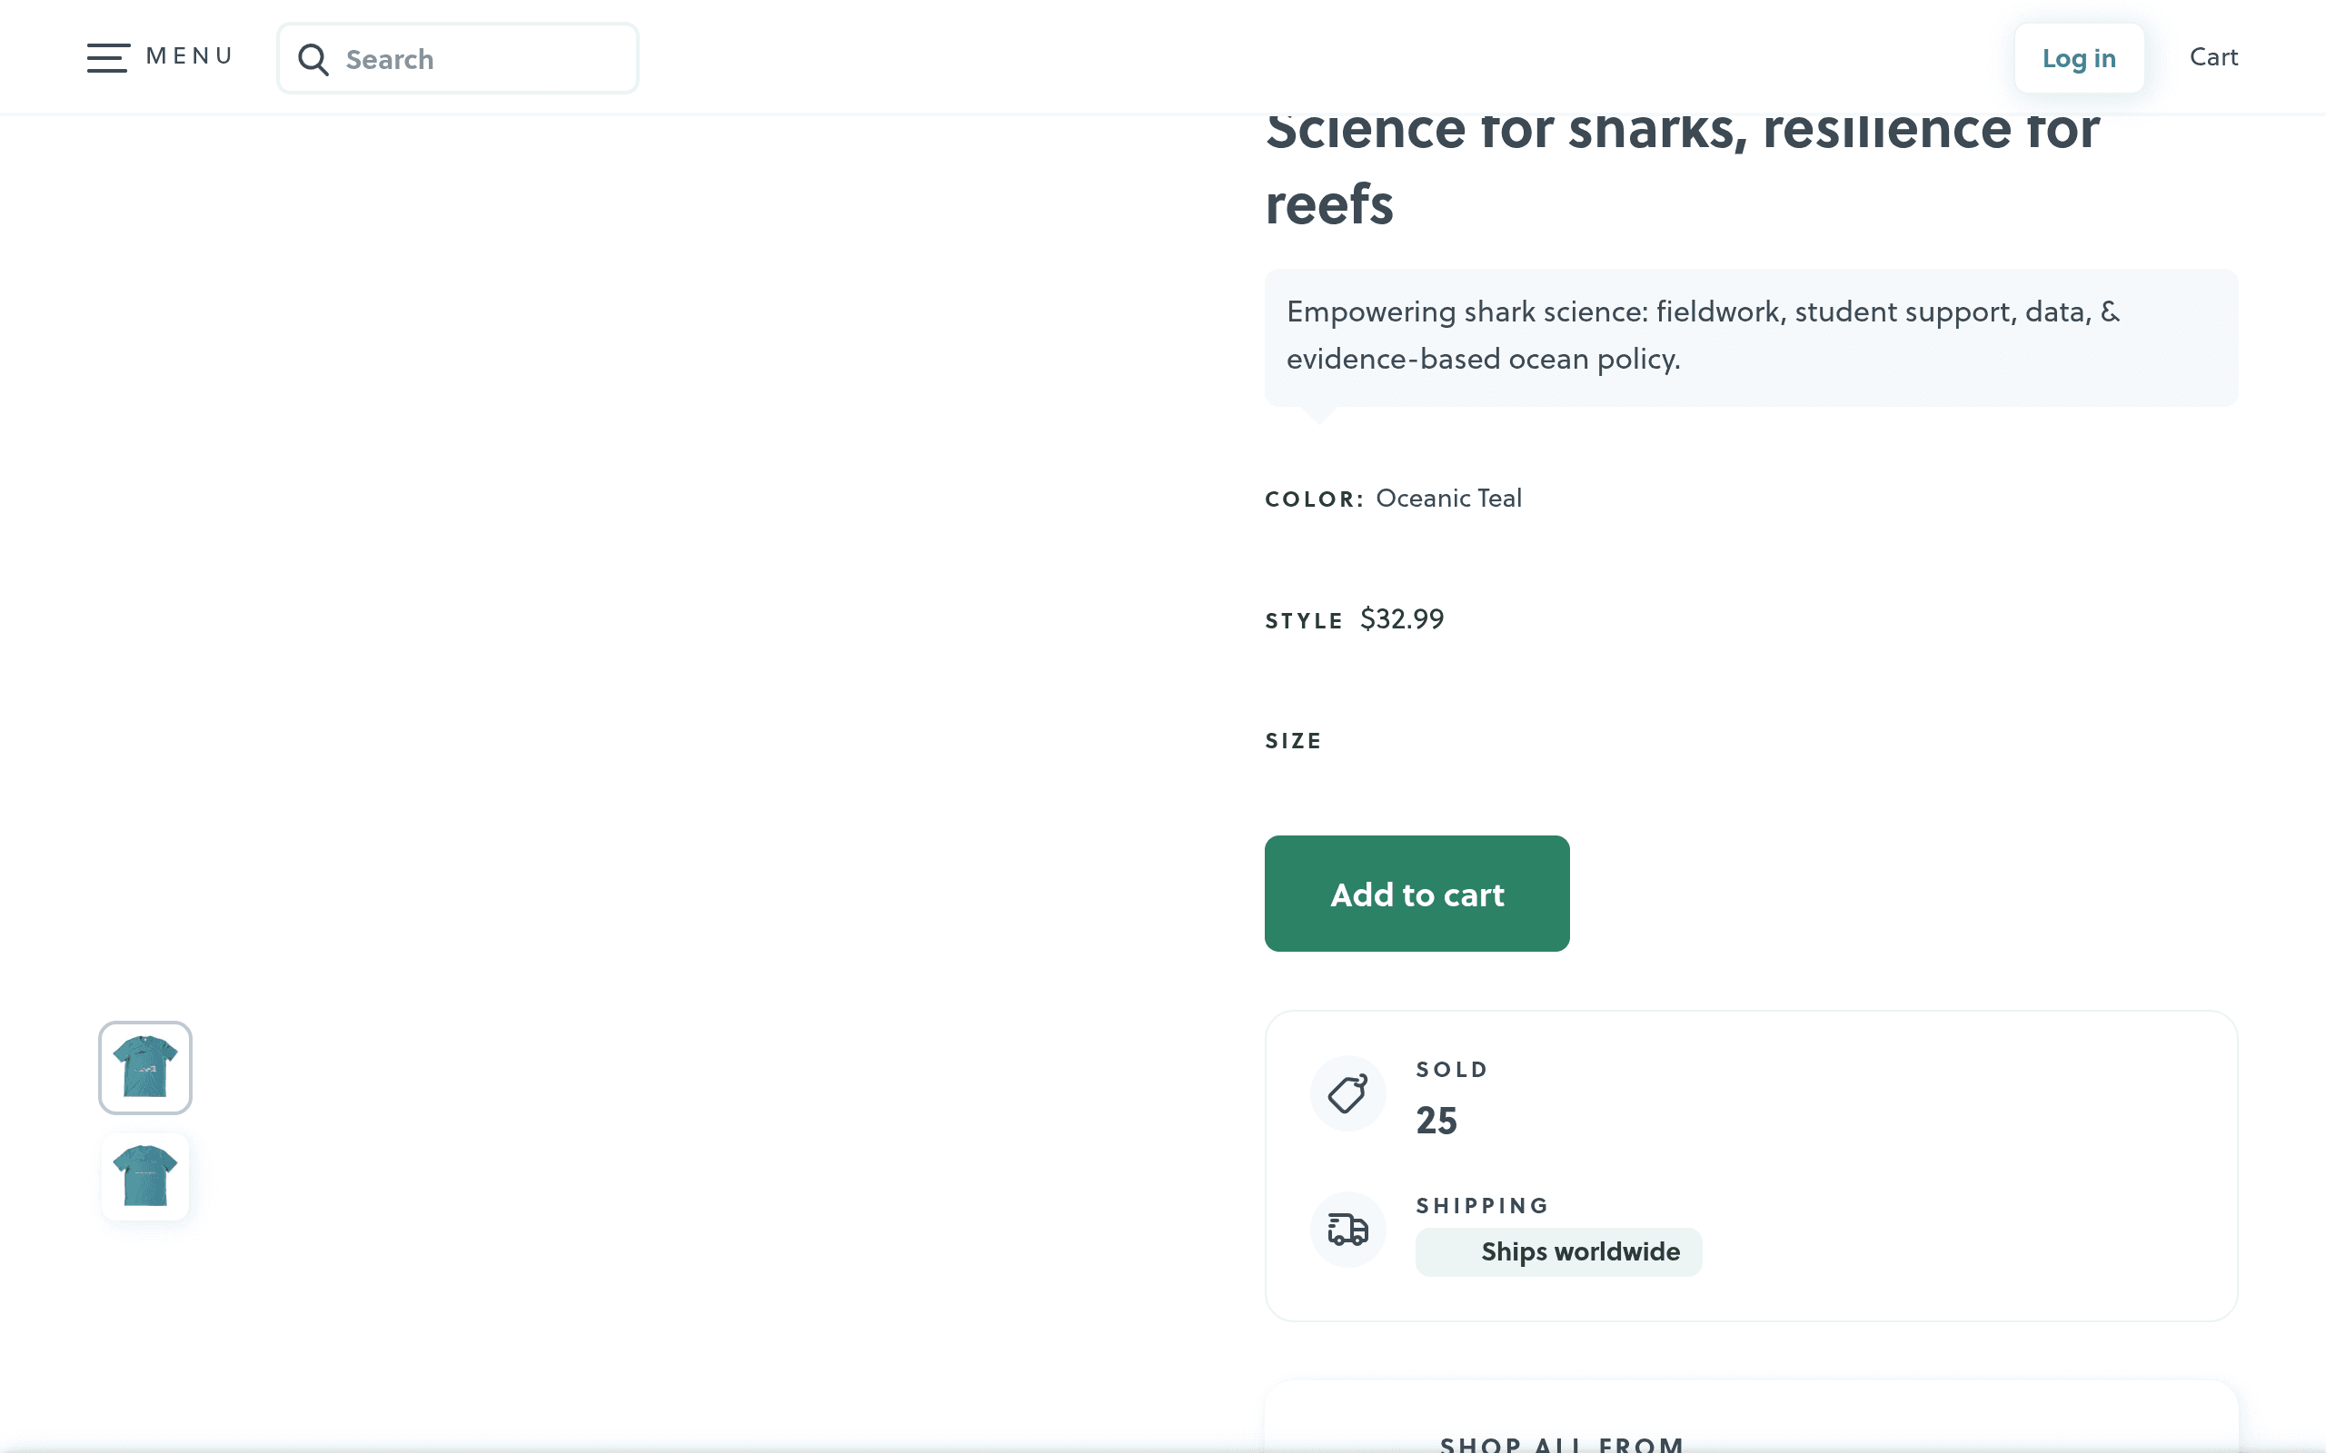Click the magnifying glass search icon
2326x1453 pixels.
(x=313, y=60)
